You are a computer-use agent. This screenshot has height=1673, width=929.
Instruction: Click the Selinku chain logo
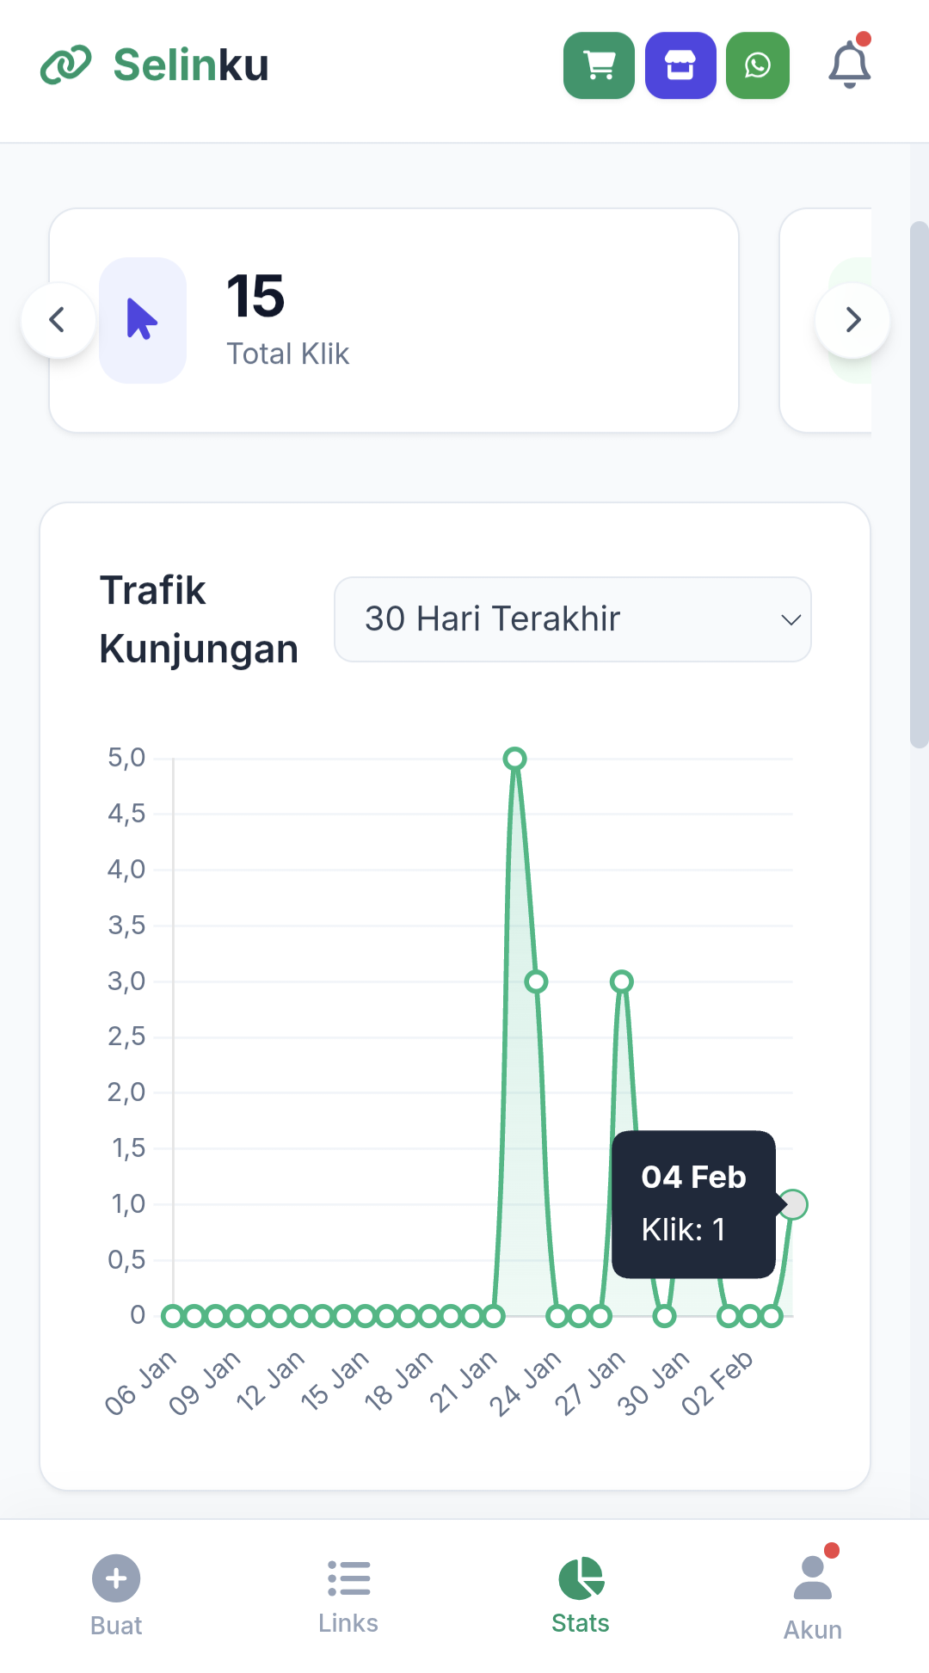coord(66,65)
